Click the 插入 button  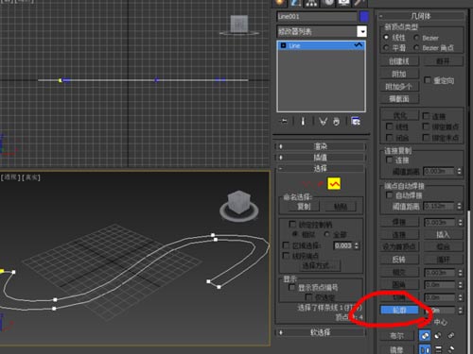(443, 234)
